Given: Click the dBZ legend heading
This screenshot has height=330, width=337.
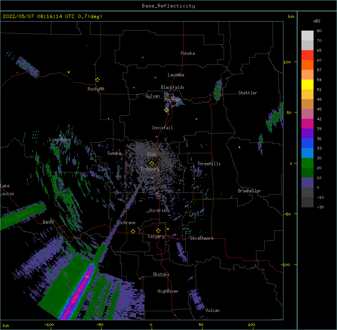Looking at the screenshot, I should (317, 21).
